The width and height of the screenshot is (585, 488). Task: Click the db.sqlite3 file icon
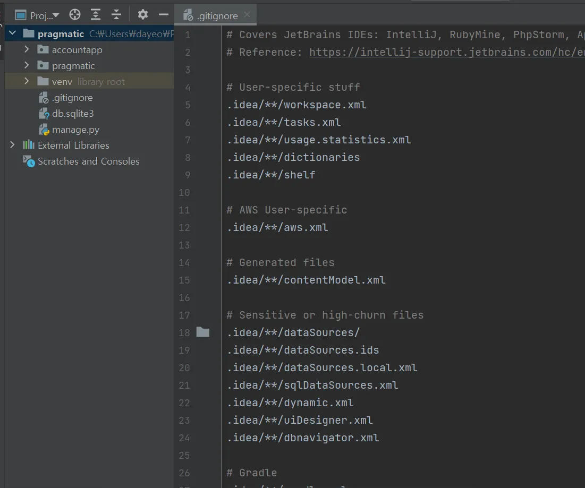pyautogui.click(x=44, y=113)
